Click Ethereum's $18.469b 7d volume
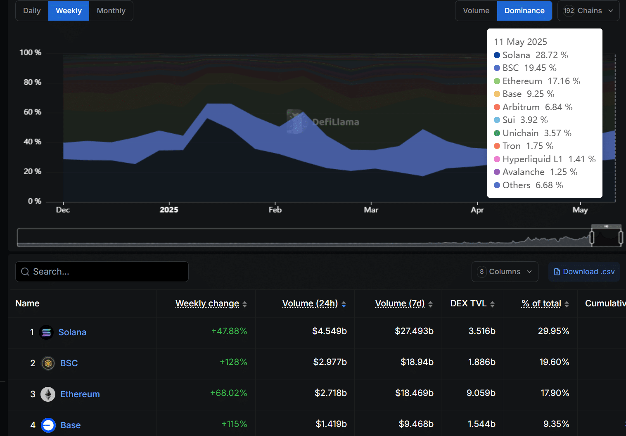This screenshot has width=626, height=436. (414, 393)
